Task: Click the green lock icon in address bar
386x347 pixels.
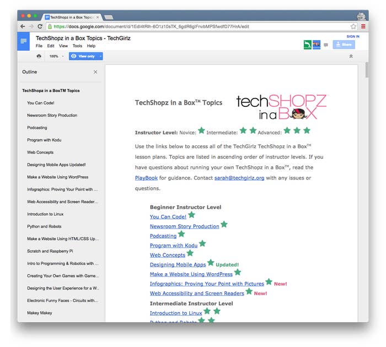Action: pyautogui.click(x=50, y=26)
